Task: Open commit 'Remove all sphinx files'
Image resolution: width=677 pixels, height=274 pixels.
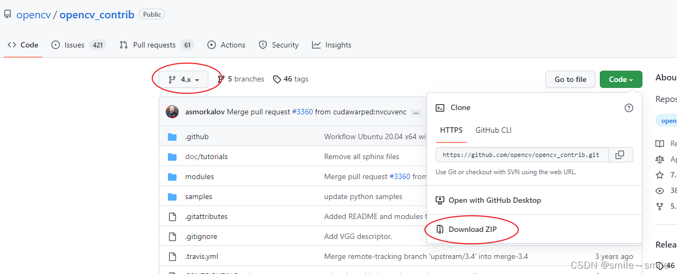Action: coord(362,157)
